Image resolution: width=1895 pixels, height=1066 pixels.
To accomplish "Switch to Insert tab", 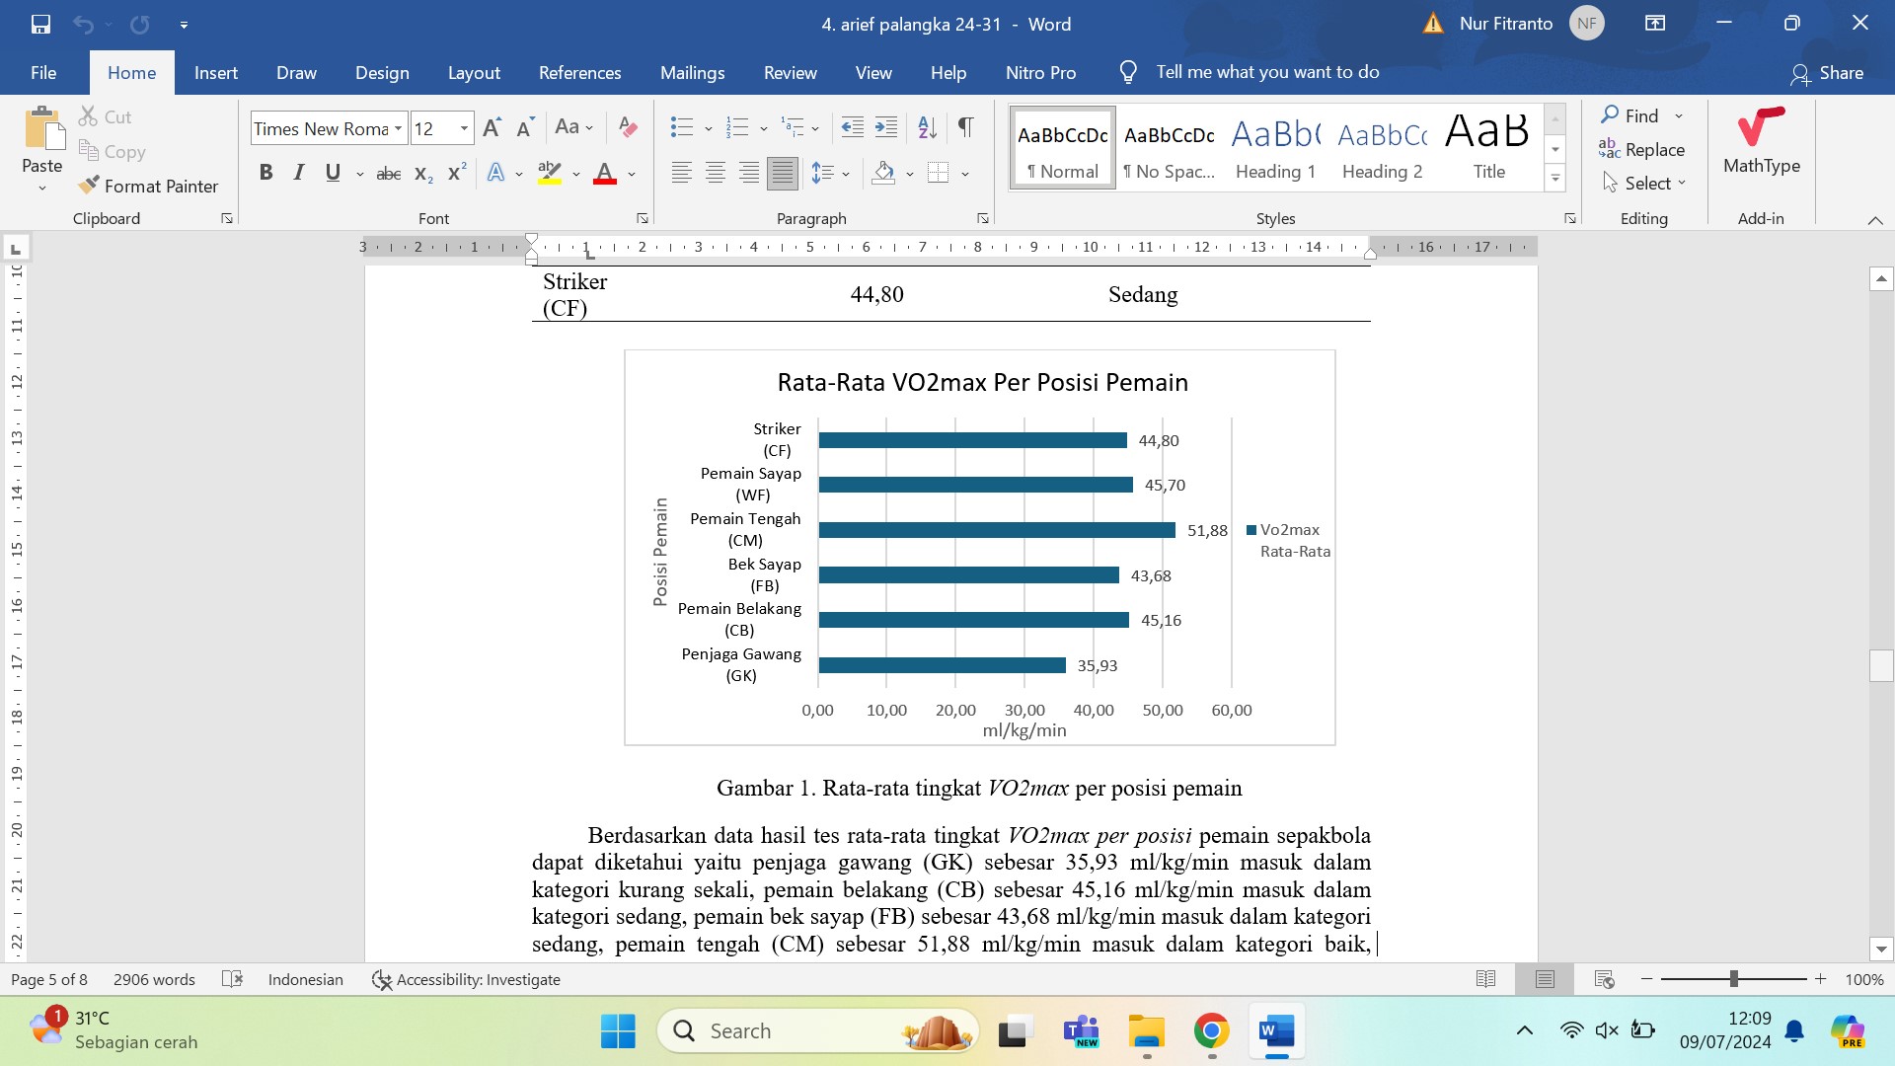I will pos(216,73).
